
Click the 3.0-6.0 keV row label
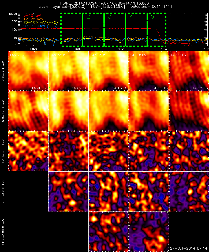pos(3,71)
